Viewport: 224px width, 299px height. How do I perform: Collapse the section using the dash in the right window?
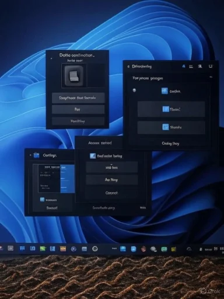tap(211, 77)
